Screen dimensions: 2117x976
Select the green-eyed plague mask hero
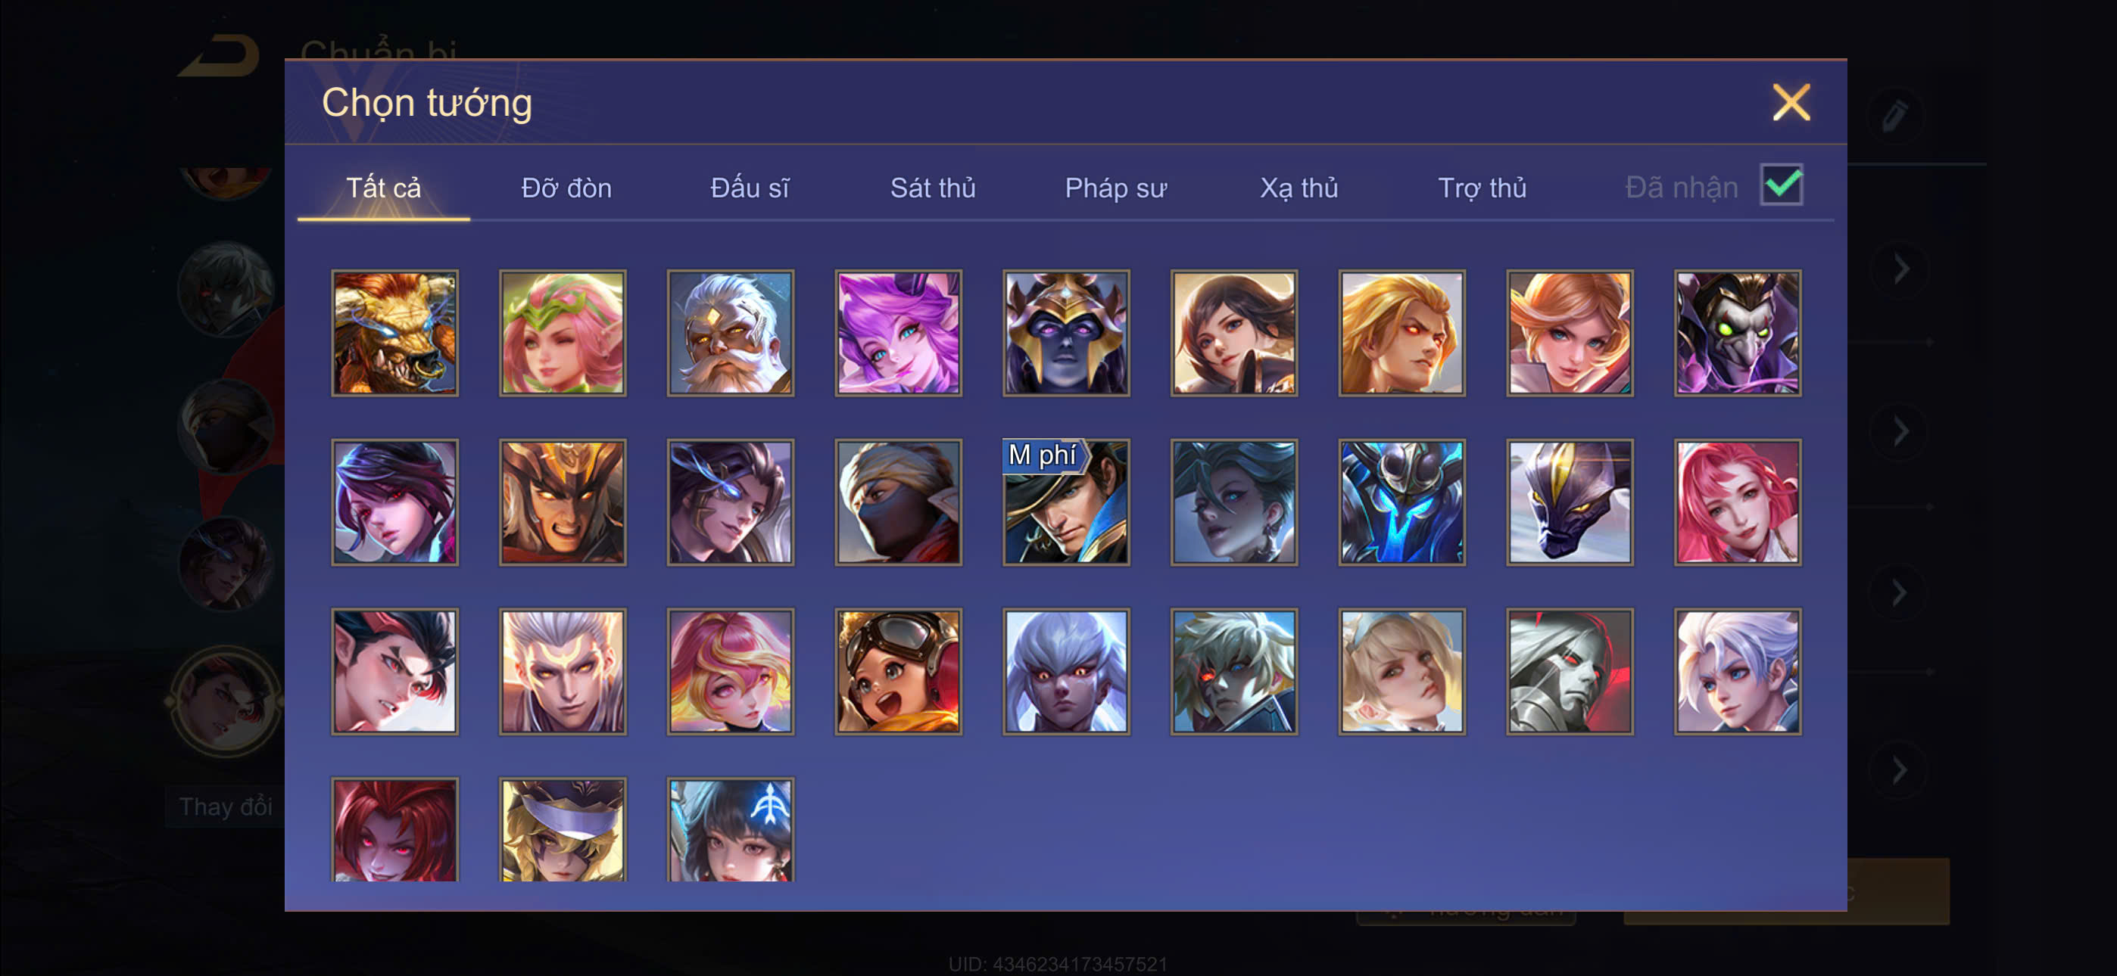pos(1738,333)
